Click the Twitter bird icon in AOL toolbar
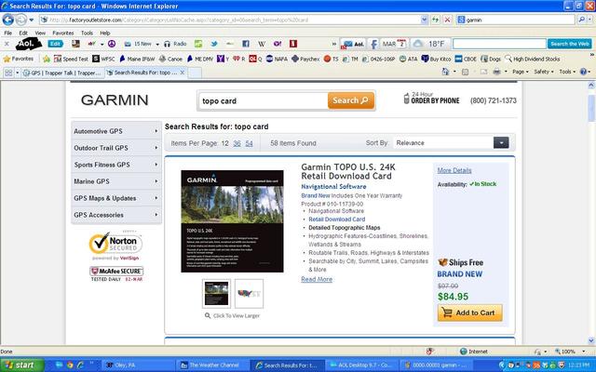This screenshot has height=372, width=596. tap(214, 44)
